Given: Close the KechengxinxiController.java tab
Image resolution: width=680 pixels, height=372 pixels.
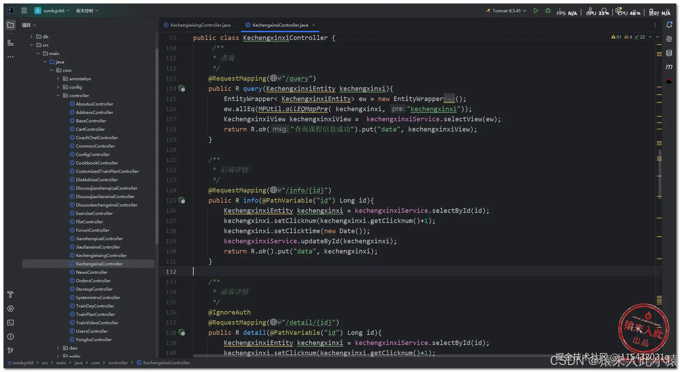Looking at the screenshot, I should 314,25.
